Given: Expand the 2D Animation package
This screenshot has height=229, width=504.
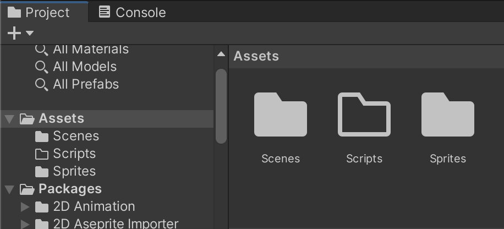Looking at the screenshot, I should [25, 206].
